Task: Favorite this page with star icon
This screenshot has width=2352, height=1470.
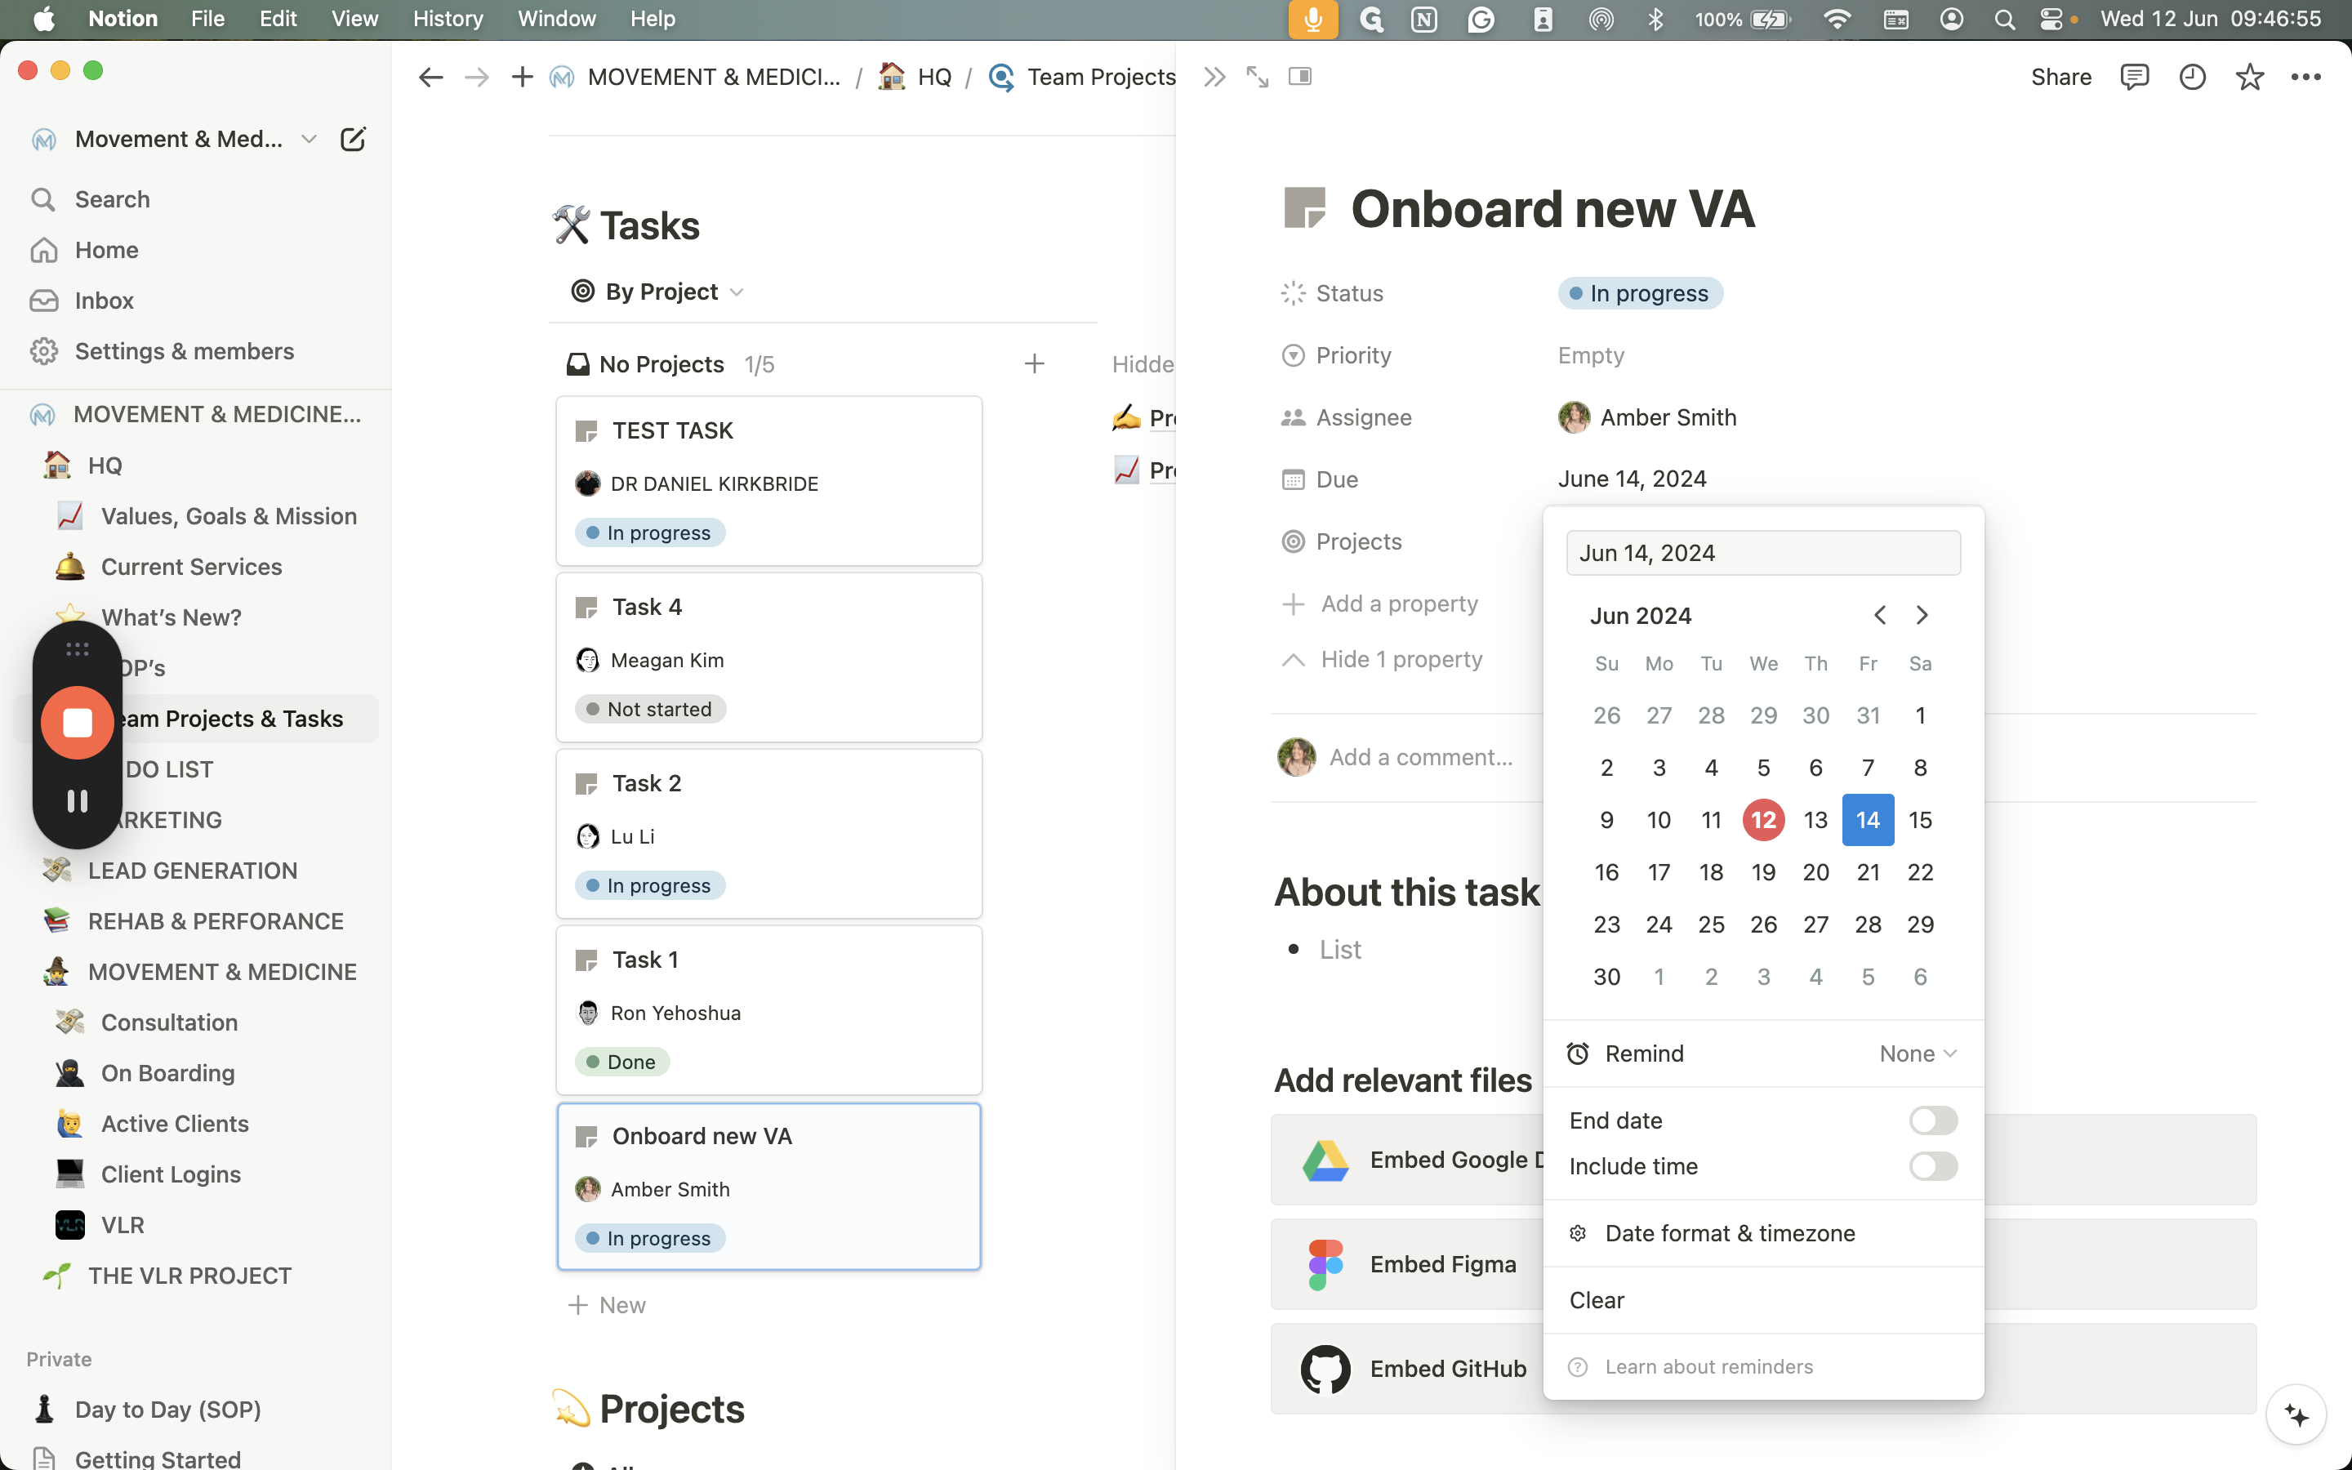Action: pyautogui.click(x=2249, y=77)
